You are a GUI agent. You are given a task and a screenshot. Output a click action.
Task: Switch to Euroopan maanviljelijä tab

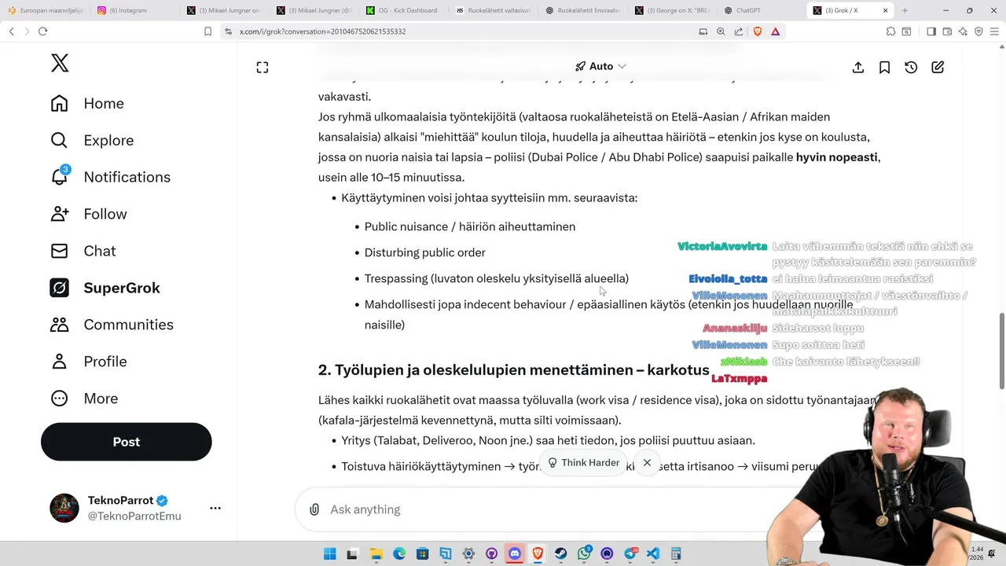point(46,11)
